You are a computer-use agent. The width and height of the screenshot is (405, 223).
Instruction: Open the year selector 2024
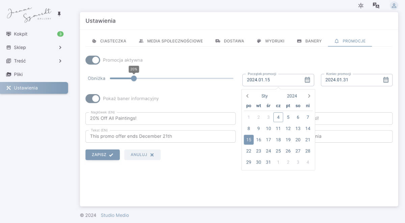click(x=292, y=96)
